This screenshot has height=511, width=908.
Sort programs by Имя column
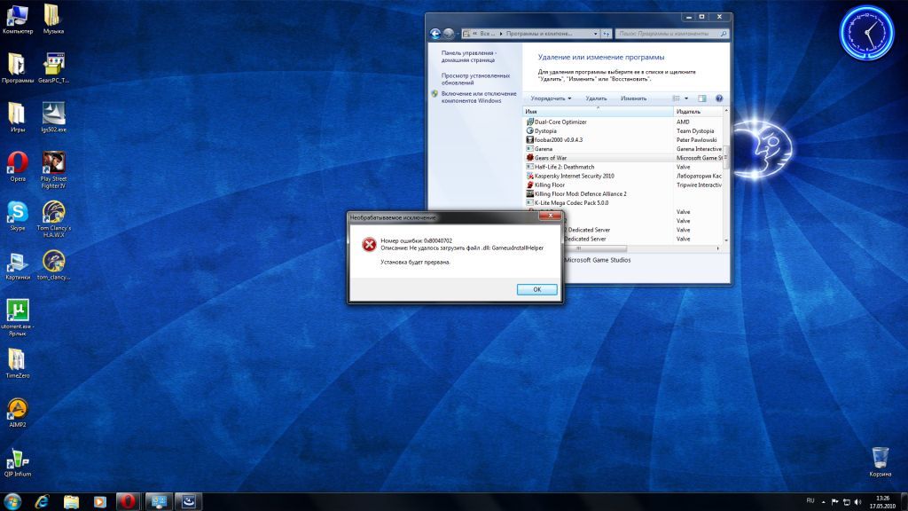tap(599, 111)
